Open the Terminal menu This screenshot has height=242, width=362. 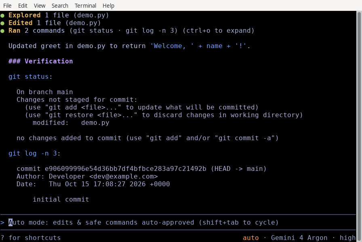(85, 6)
